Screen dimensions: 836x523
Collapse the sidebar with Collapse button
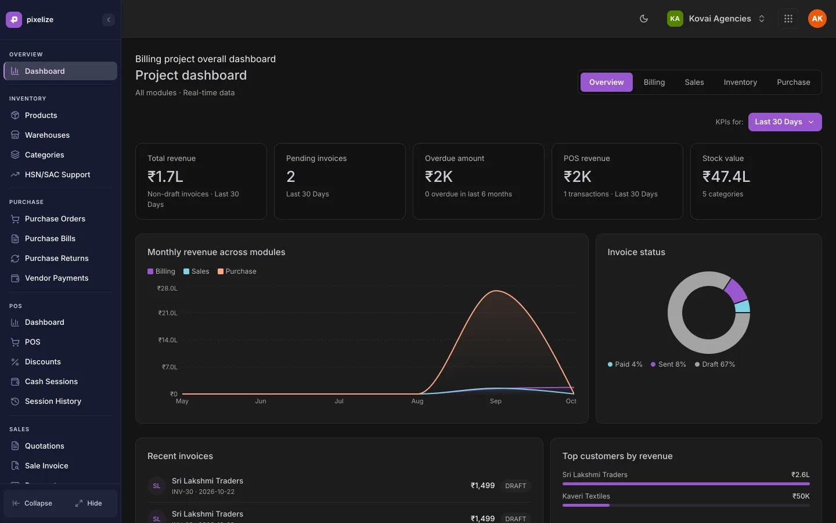33,503
